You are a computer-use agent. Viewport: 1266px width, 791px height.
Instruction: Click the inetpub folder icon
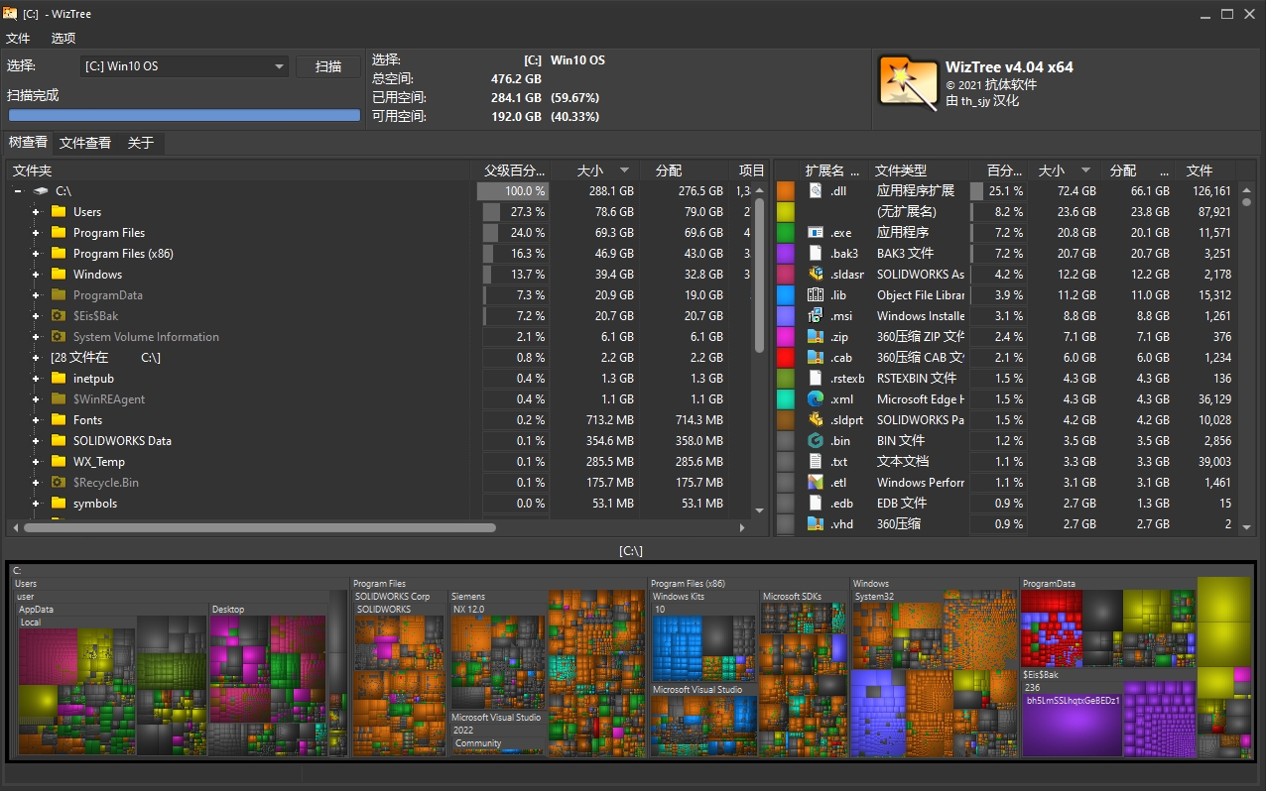(x=59, y=379)
